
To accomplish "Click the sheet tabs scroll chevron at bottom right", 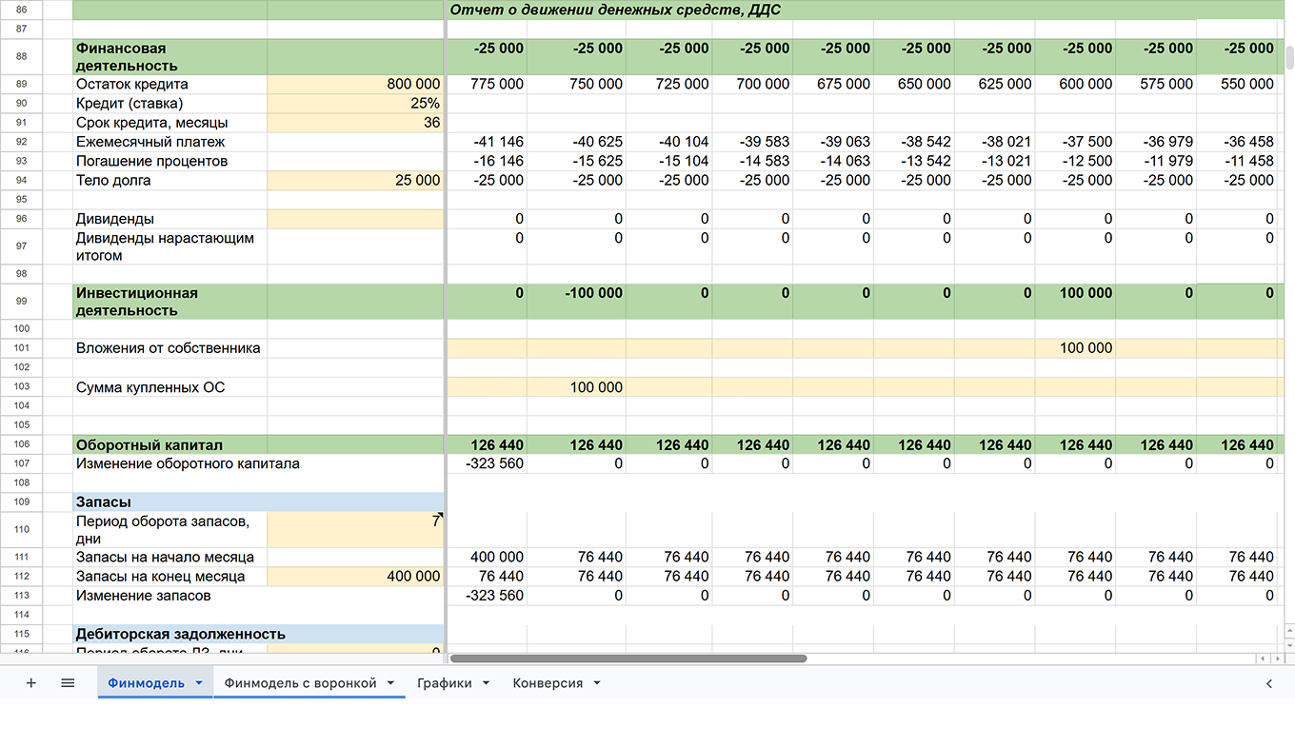I will 1269,683.
